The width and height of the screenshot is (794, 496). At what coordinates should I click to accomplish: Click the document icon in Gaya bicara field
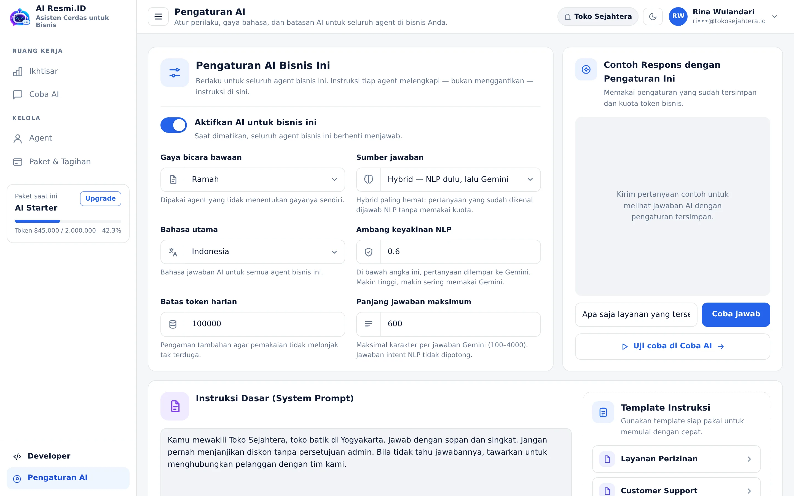pyautogui.click(x=173, y=179)
